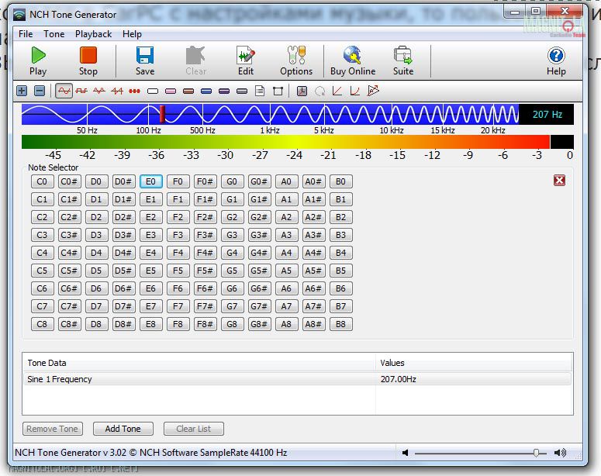The height and width of the screenshot is (476, 601).
Task: Select the triangle waveform icon
Action: click(99, 91)
